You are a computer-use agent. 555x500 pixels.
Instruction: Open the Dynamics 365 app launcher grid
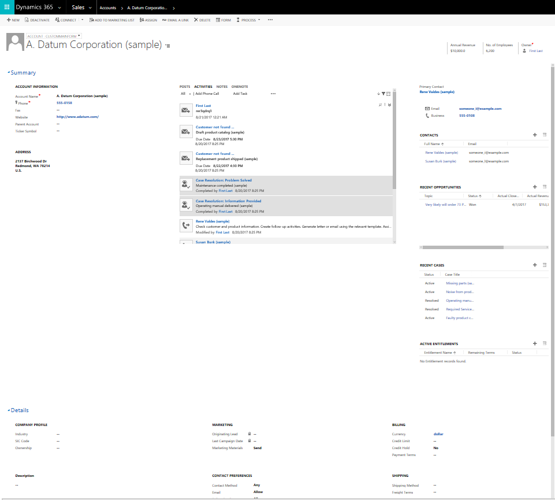coord(7,8)
